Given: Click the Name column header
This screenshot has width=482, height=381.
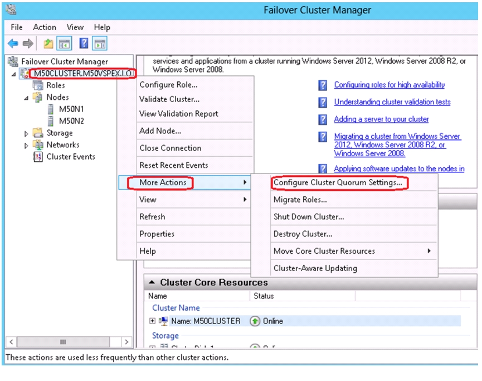Looking at the screenshot, I should pyautogui.click(x=197, y=296).
